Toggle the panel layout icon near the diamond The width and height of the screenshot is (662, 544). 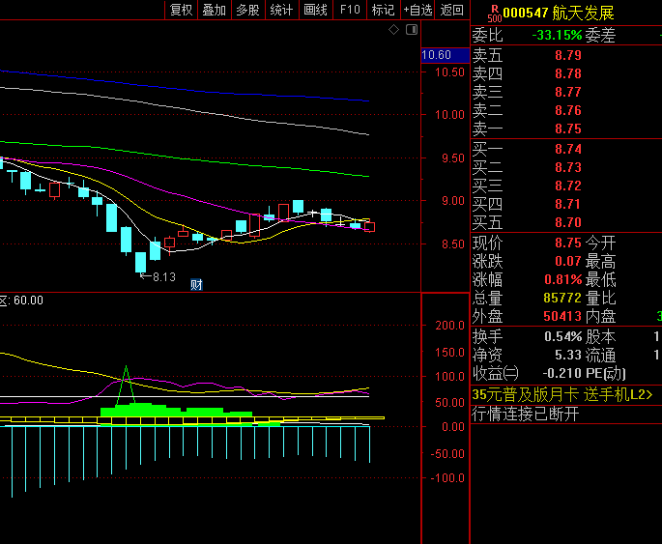click(x=413, y=30)
